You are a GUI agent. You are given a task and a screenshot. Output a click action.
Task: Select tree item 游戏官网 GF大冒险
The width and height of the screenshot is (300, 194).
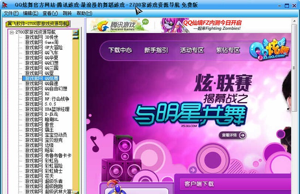coord(44,47)
